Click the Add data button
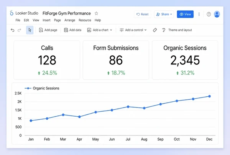This screenshot has width=230, height=155. pyautogui.click(x=73, y=30)
